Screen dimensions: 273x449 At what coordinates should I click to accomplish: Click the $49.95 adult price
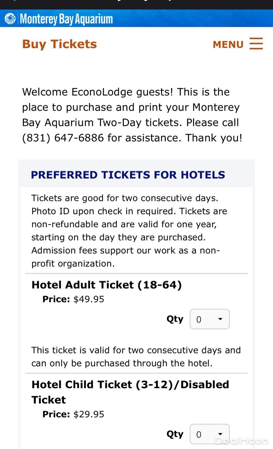click(89, 299)
